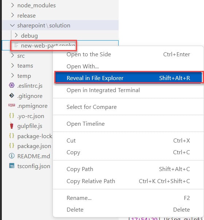Click the .gitignore git file icon
The width and height of the screenshot is (204, 220).
point(12,95)
